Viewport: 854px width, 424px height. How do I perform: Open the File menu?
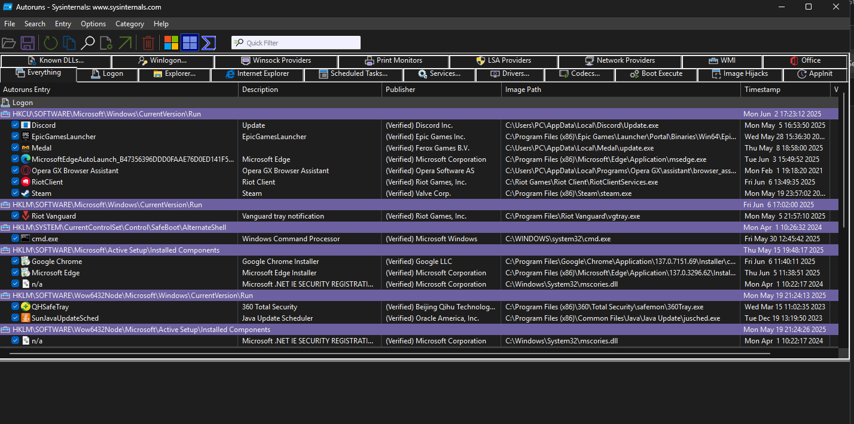coord(10,24)
